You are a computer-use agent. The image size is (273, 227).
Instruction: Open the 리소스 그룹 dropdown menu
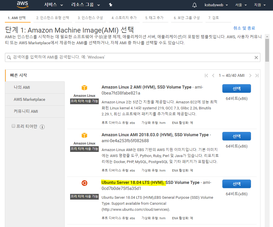coord(86,5)
